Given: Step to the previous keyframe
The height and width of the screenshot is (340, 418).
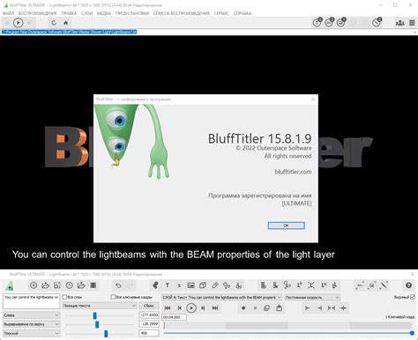Looking at the screenshot, I should 179,308.
